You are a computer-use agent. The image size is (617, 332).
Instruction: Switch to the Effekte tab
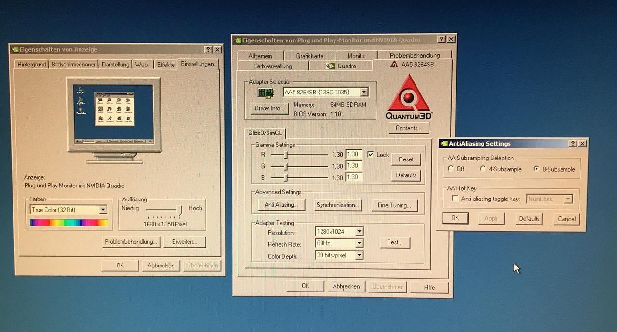[166, 65]
